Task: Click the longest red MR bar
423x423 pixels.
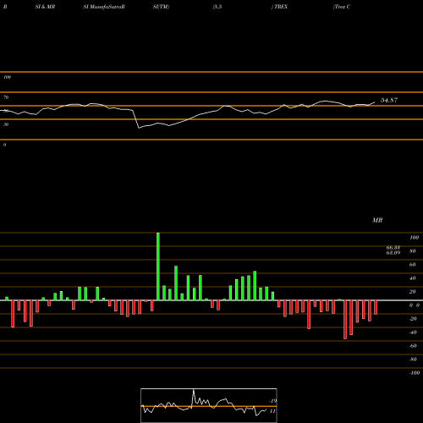Action: [345, 320]
